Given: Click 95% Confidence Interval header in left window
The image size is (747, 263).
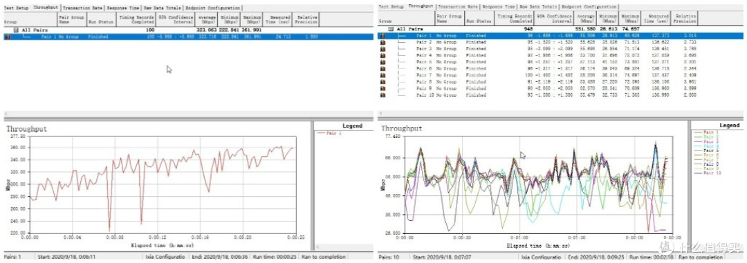Looking at the screenshot, I should [x=176, y=19].
